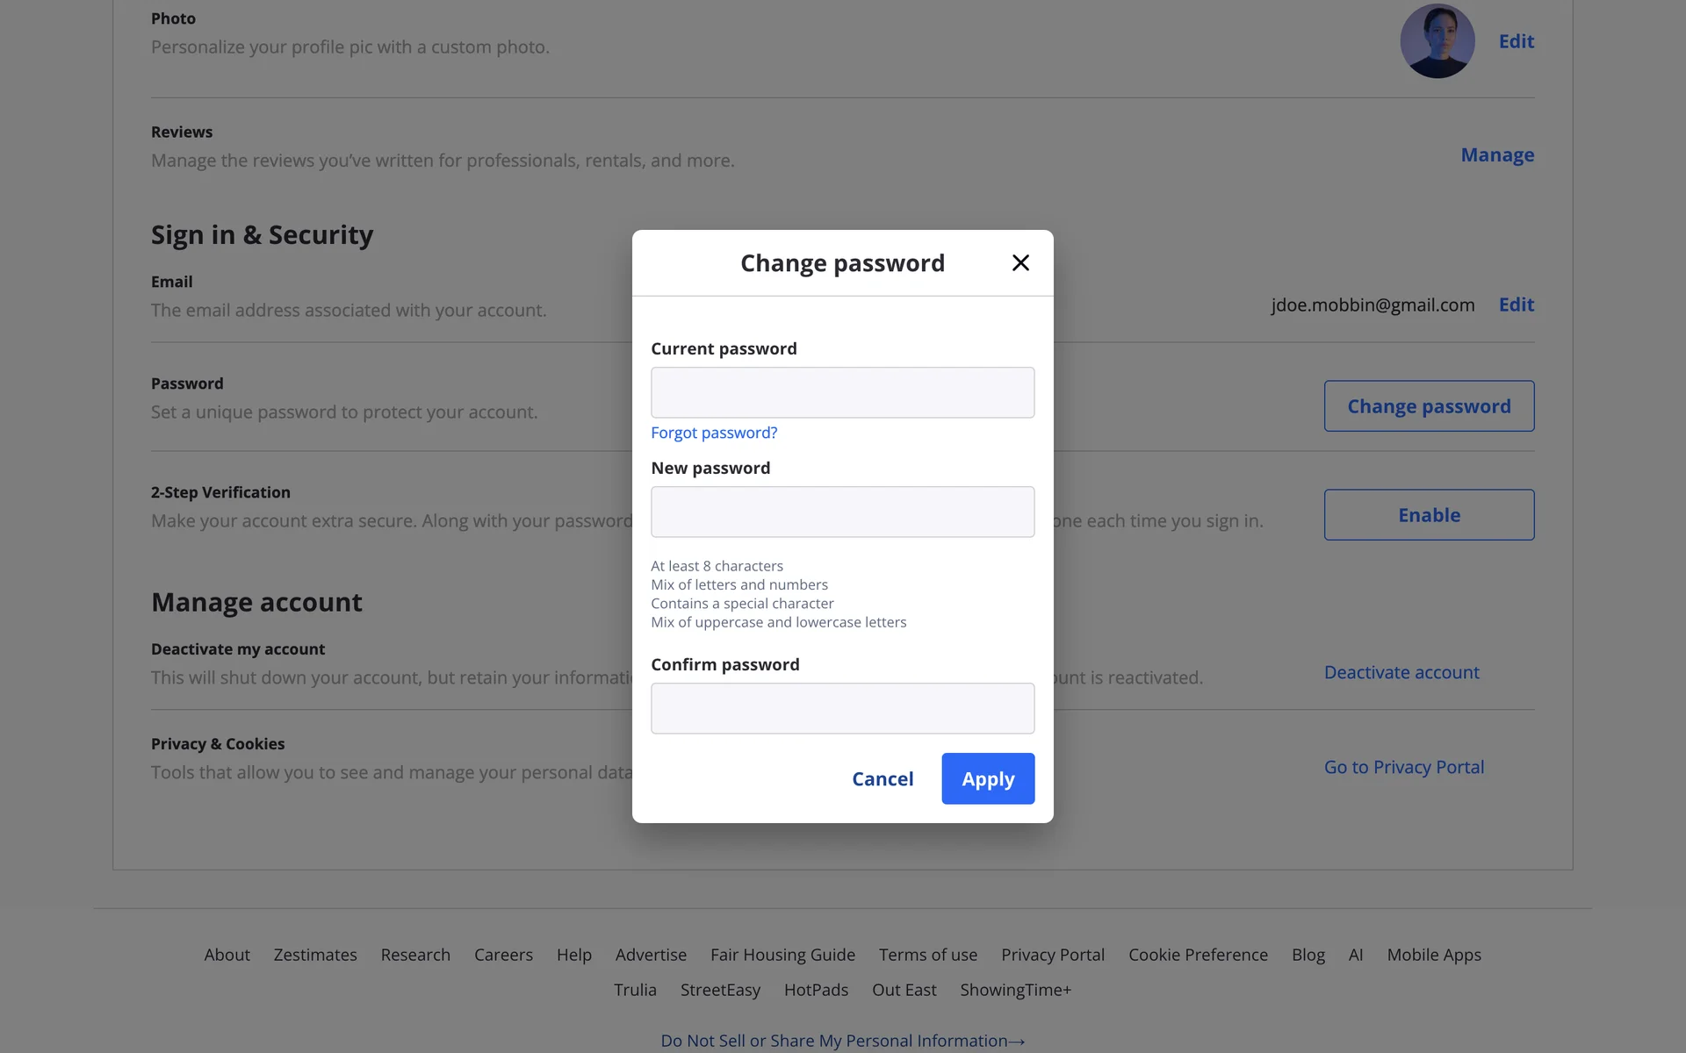Focus the Confirm password field
Viewport: 1686px width, 1053px height.
(x=842, y=708)
